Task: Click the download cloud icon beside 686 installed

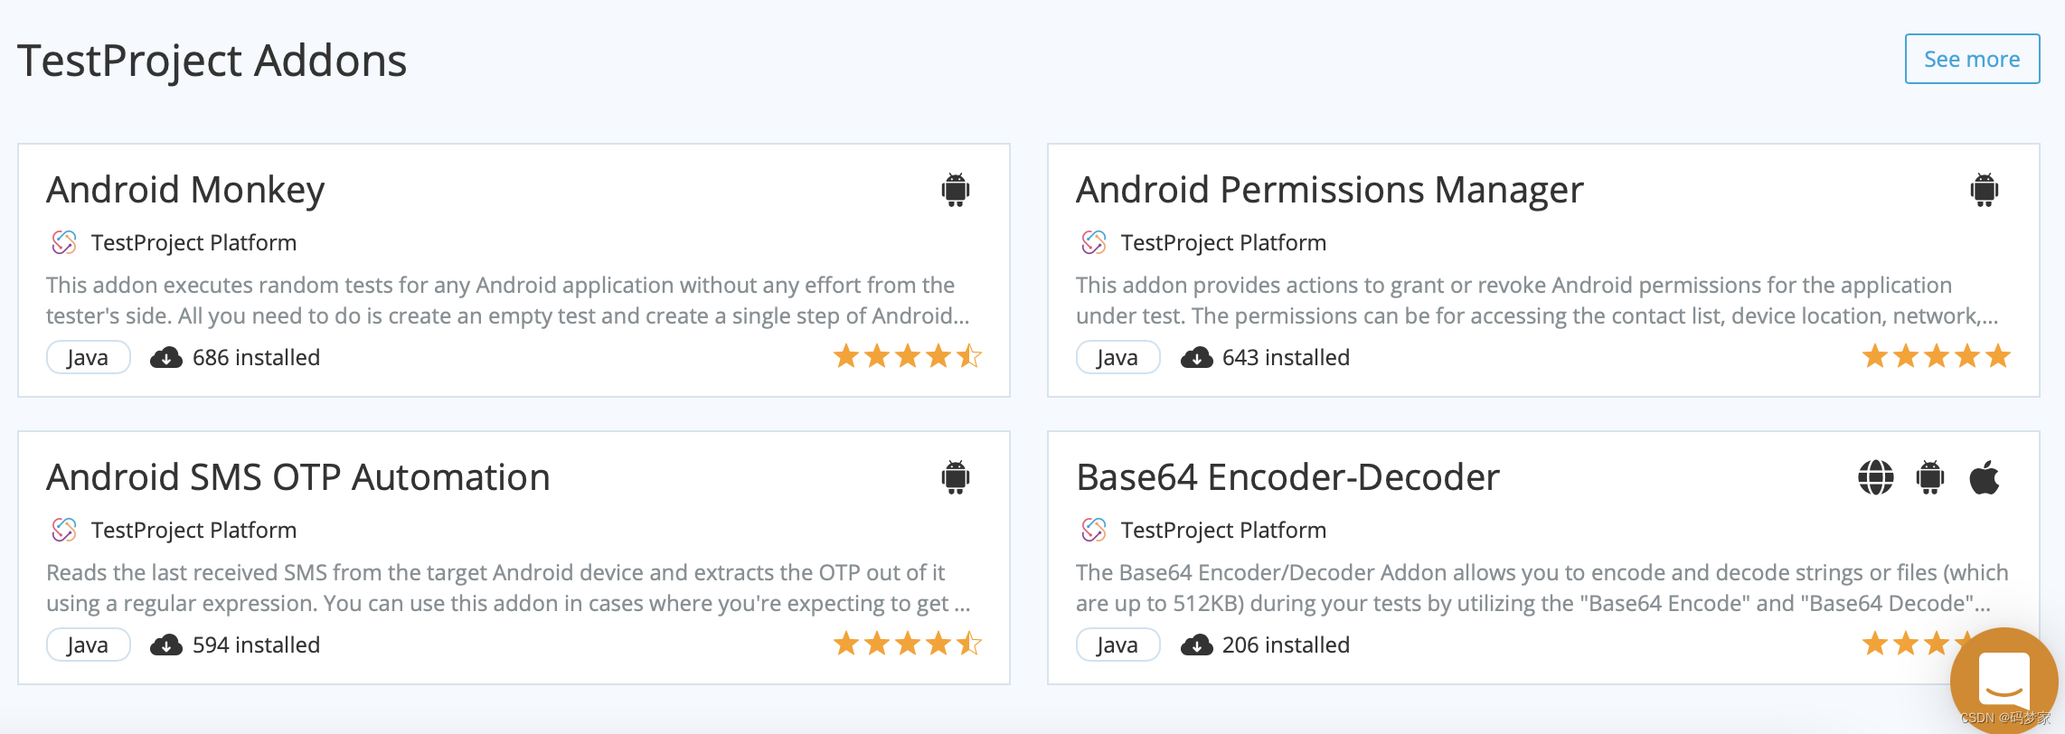Action: pos(165,358)
